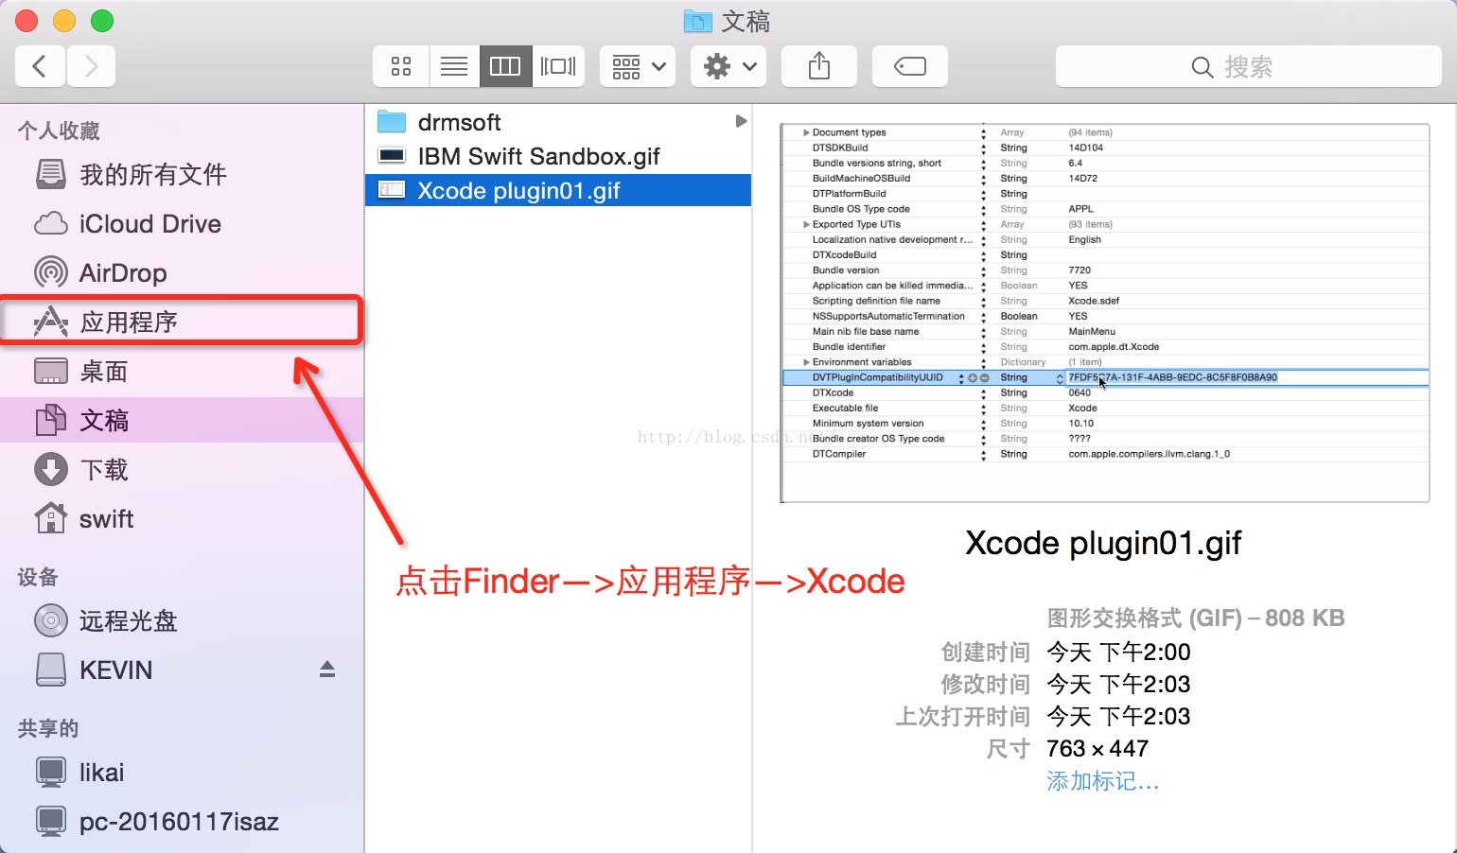Click the 个人收藏 sidebar heading
1457x853 pixels.
(x=59, y=131)
